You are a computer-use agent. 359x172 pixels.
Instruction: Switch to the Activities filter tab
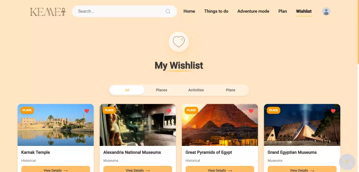(x=196, y=90)
